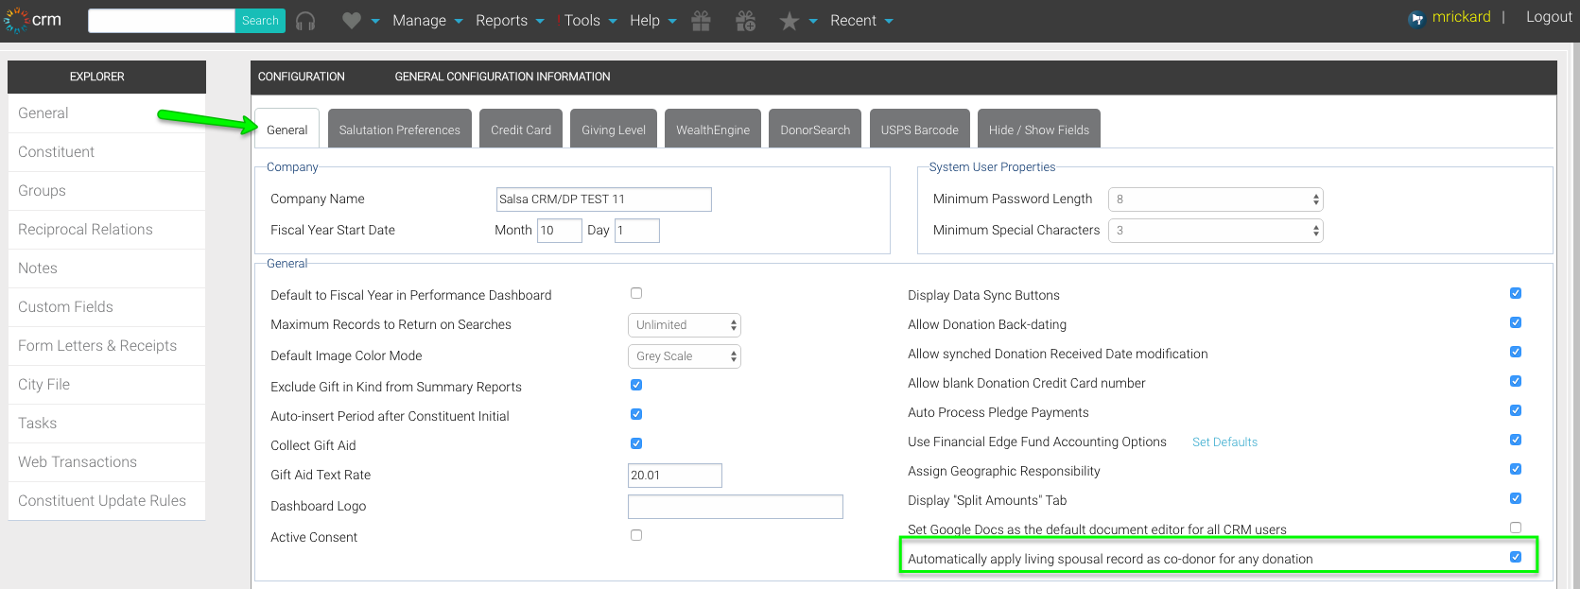
Task: Click the fiscal year Day field
Action: click(636, 231)
